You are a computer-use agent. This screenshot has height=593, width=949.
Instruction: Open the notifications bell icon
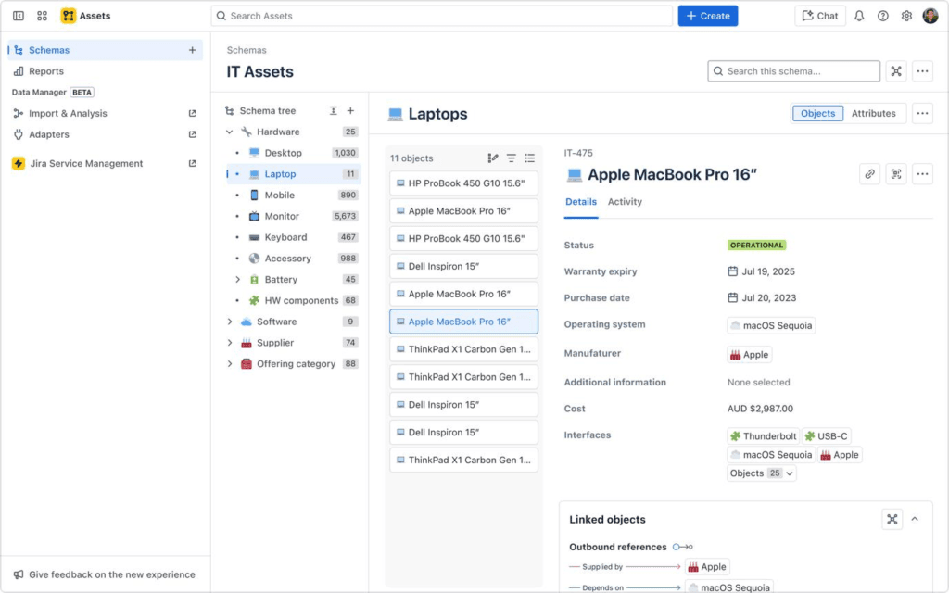point(859,16)
